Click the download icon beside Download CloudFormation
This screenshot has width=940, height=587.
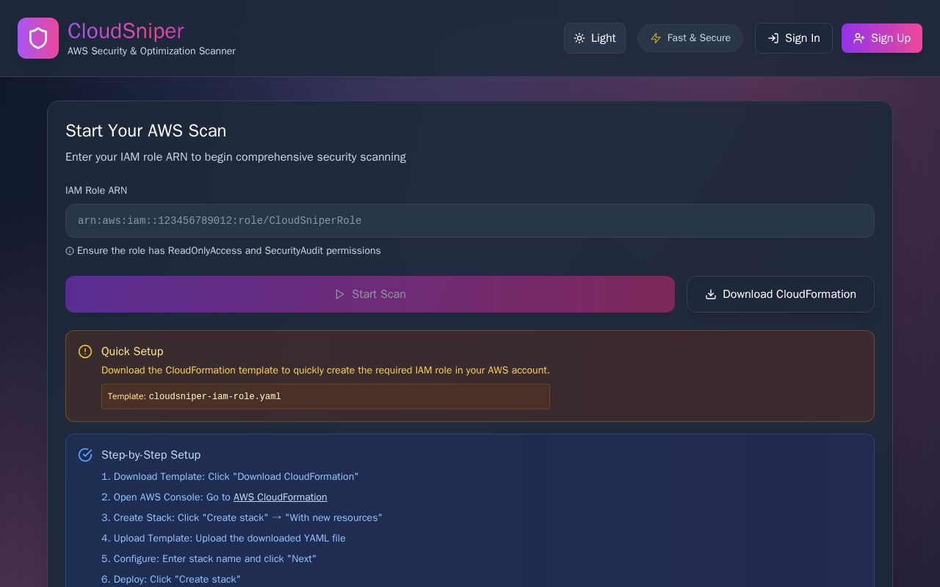pyautogui.click(x=711, y=294)
